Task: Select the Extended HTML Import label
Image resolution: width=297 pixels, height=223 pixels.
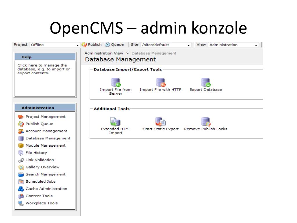Action: [115, 131]
